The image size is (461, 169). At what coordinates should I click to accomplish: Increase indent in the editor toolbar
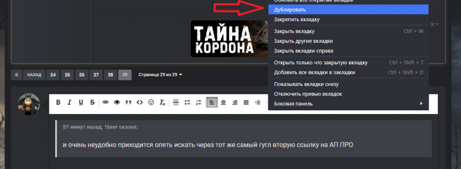pos(258,103)
